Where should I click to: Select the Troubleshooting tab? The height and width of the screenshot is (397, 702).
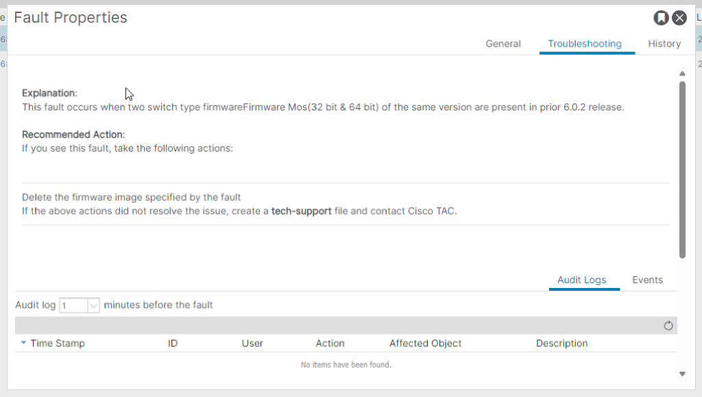click(585, 44)
